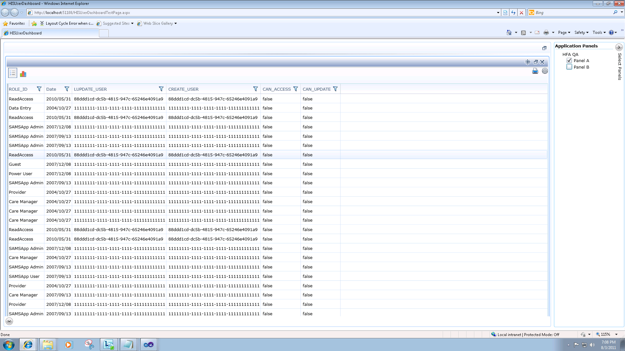Check the Panel B checkbox
625x351 pixels.
tap(569, 67)
